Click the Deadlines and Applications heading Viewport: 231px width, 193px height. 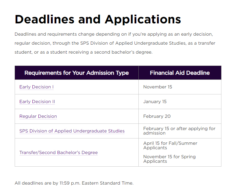pos(98,19)
